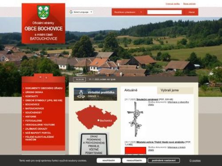
Task: Click the boxed label in dark news bar
Action: [x=79, y=80]
